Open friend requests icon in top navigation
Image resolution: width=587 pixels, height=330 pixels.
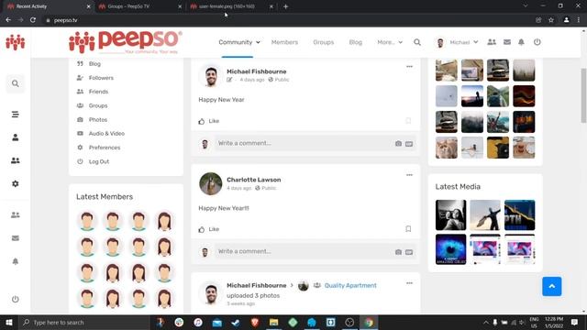pos(492,42)
